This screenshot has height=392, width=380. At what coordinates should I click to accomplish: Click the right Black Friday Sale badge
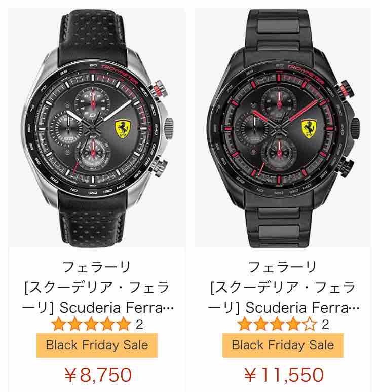point(283,345)
